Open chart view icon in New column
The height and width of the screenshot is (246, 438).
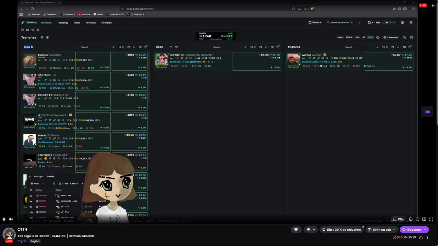134,47
